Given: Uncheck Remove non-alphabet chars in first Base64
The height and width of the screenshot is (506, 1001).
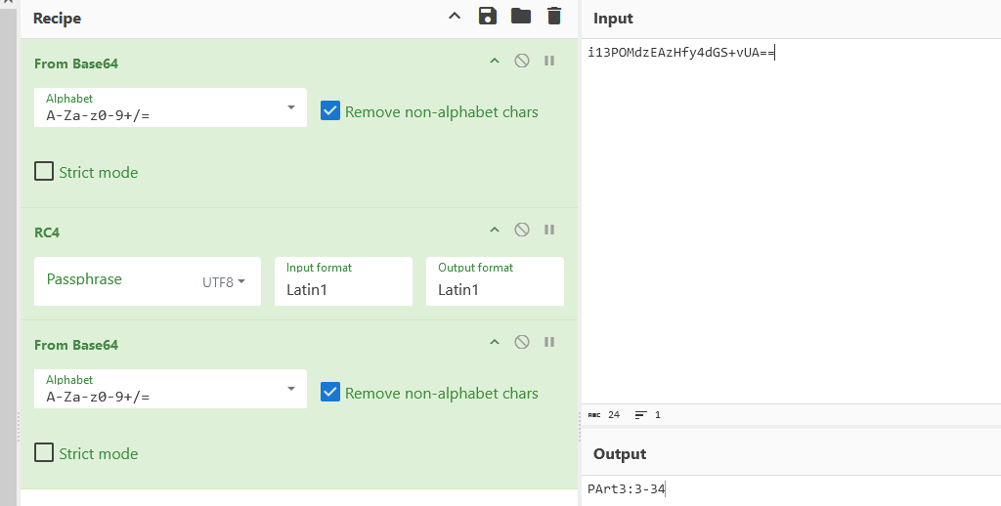Looking at the screenshot, I should [x=330, y=111].
